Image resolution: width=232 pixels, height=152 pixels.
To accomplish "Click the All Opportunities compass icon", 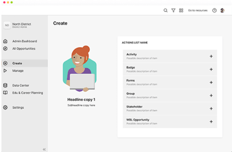I will tap(5, 49).
